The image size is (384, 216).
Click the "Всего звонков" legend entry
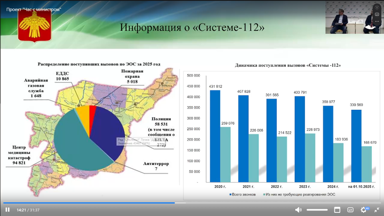243,194
